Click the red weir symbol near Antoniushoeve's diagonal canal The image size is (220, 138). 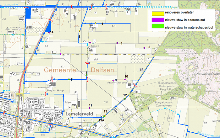pos(135,85)
